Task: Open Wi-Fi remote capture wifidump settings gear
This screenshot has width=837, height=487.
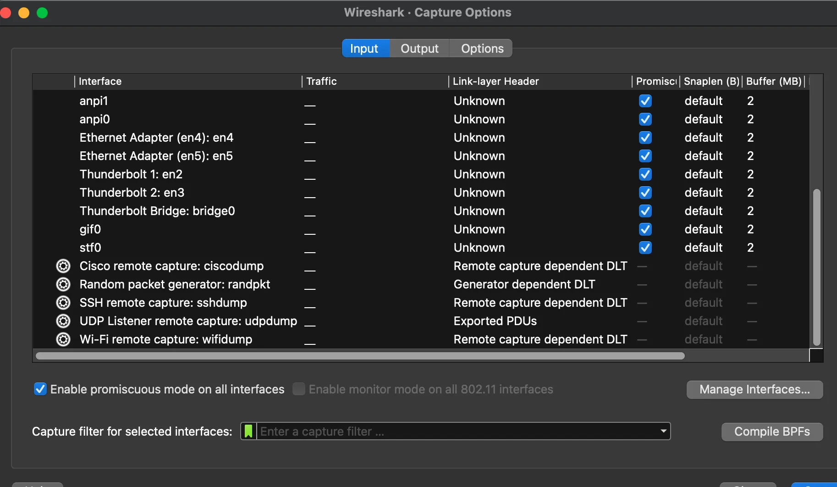Action: [64, 339]
